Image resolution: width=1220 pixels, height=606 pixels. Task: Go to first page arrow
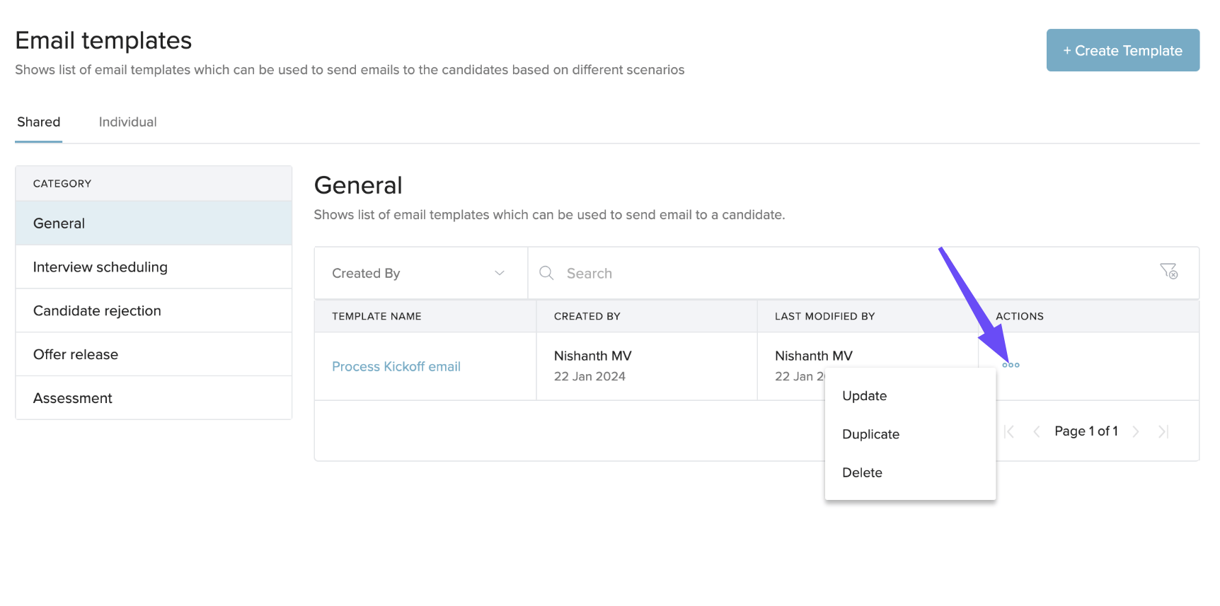(1009, 431)
